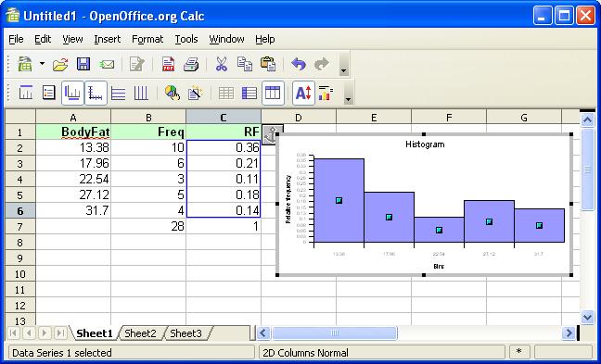Expand the New document dropdown arrow

42,64
